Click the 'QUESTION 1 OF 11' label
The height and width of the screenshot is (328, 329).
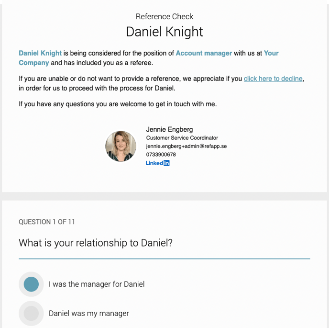click(47, 222)
